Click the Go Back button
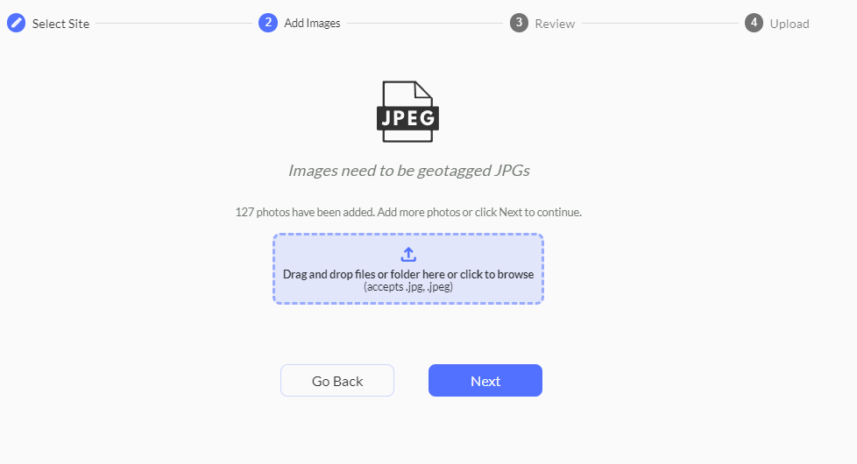Screen dimensions: 857x464 [337, 381]
